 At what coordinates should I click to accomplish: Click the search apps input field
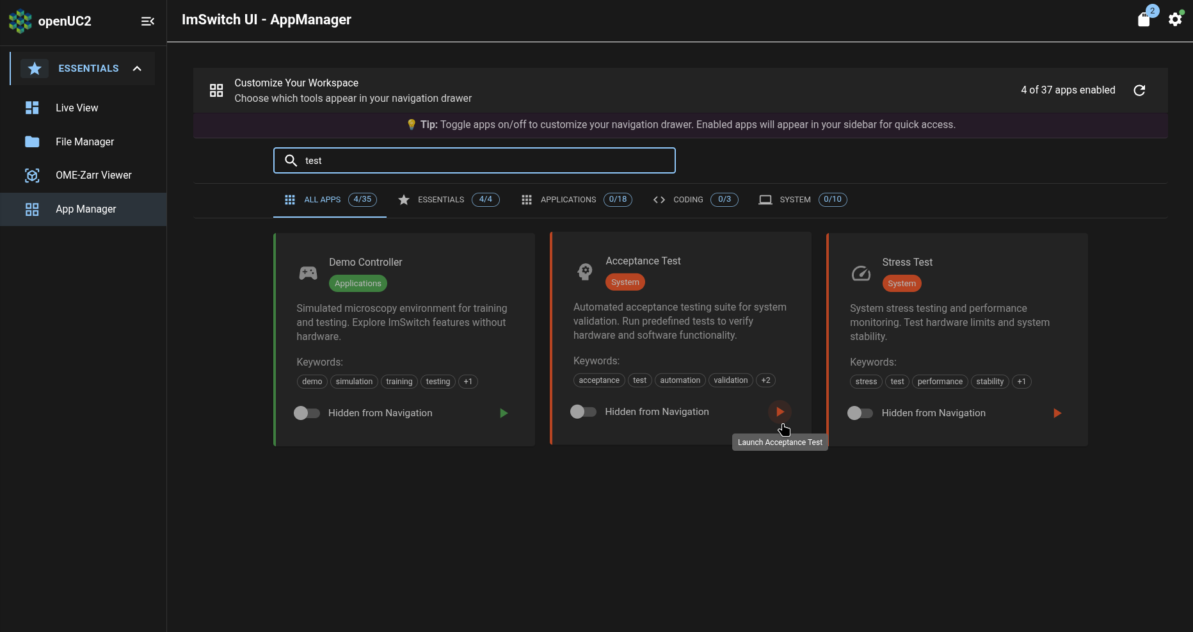tap(474, 160)
